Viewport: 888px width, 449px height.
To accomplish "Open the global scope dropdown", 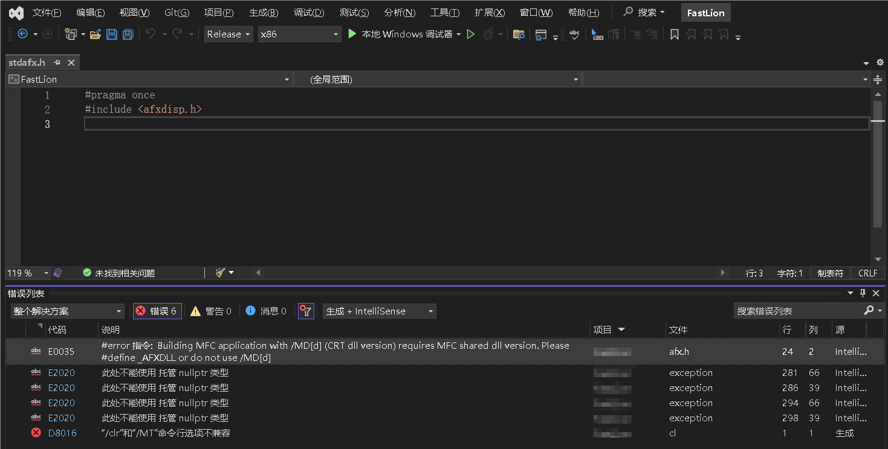I will 438,79.
